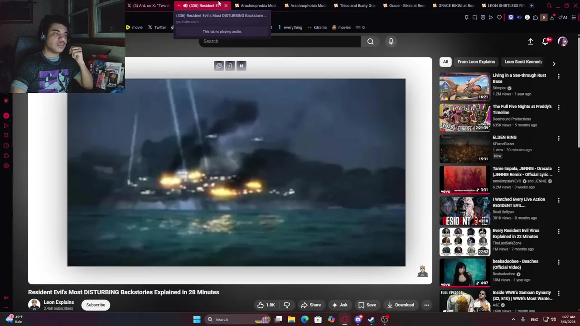Open the Windows Start menu
The height and width of the screenshot is (326, 580).
197,319
